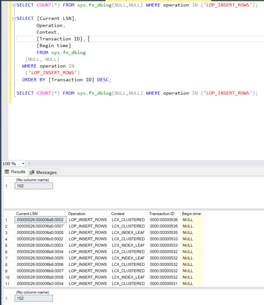The height and width of the screenshot is (305, 264).
Task: Select cell 00000026:000006b8:0004
Action: [40, 252]
